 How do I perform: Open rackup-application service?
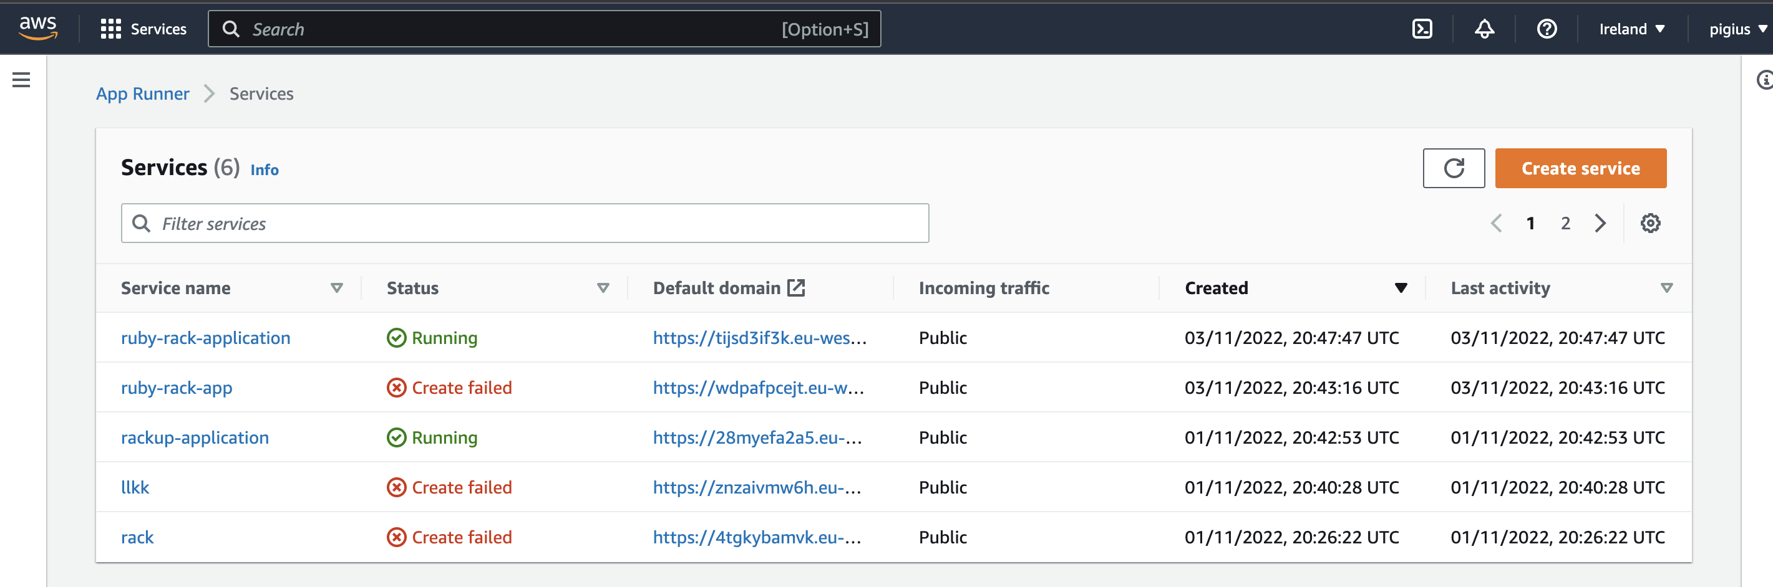195,438
